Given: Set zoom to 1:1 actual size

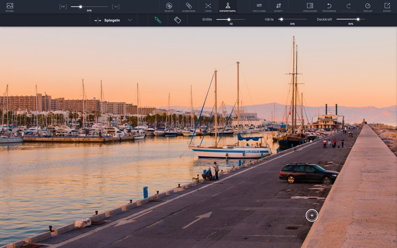Looking at the screenshot, I should coord(116,7).
